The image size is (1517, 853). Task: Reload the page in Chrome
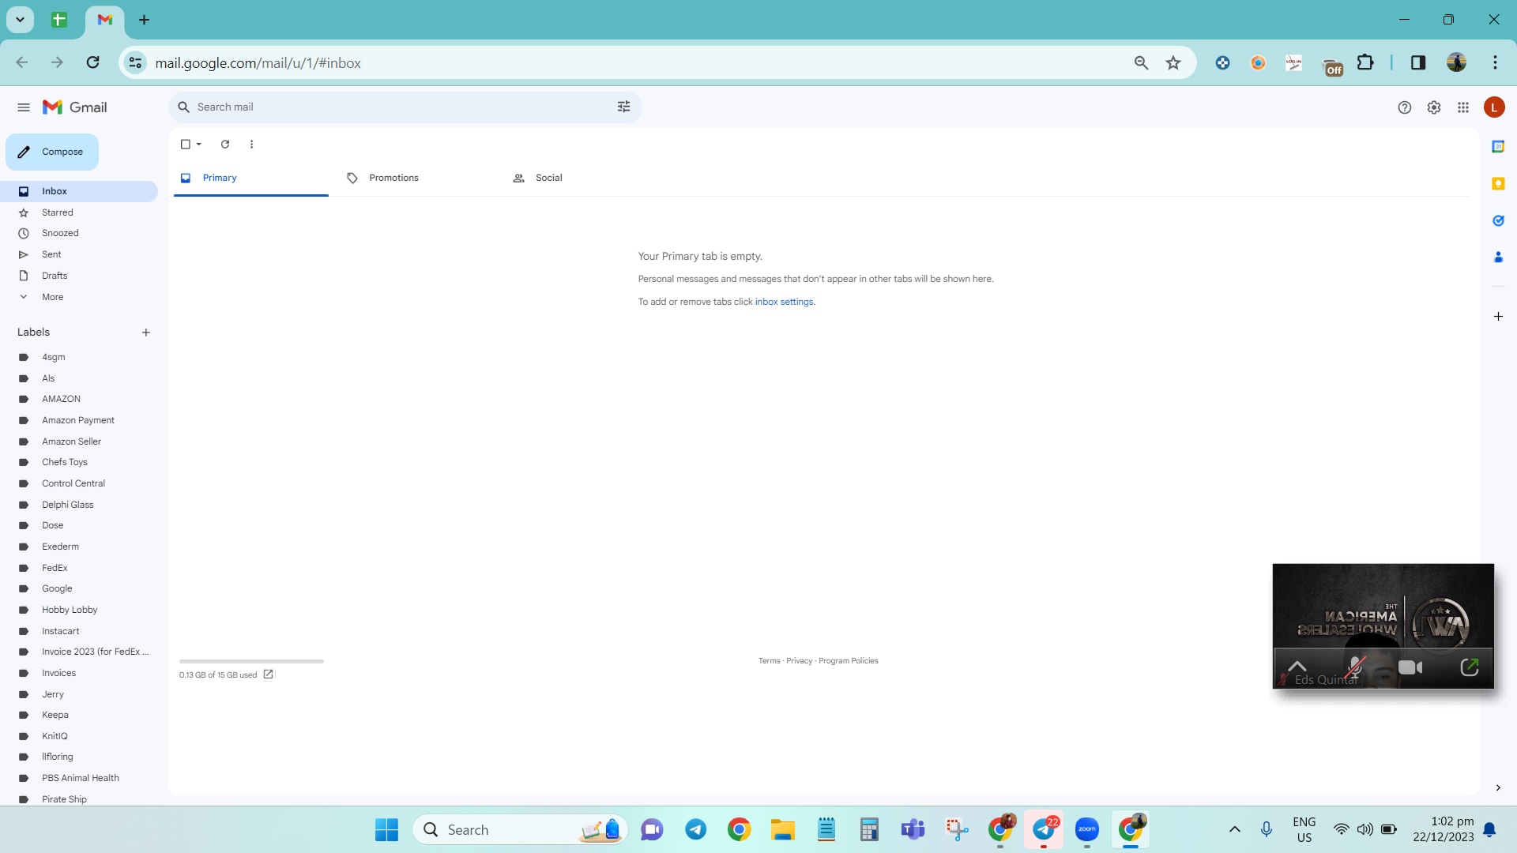[x=92, y=62]
